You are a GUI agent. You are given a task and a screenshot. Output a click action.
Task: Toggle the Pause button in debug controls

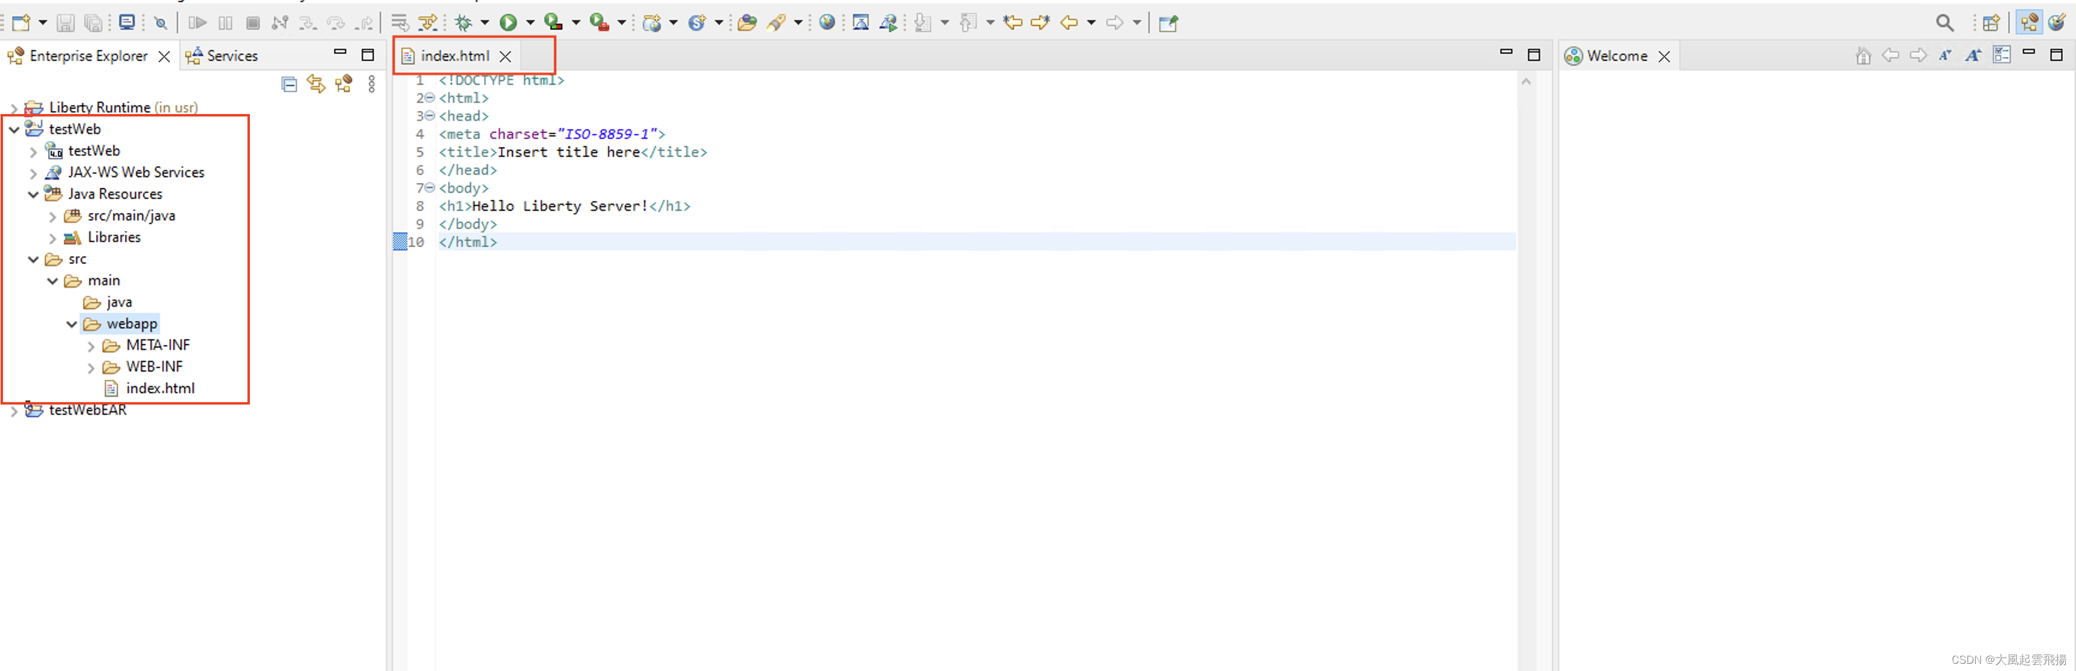point(225,23)
